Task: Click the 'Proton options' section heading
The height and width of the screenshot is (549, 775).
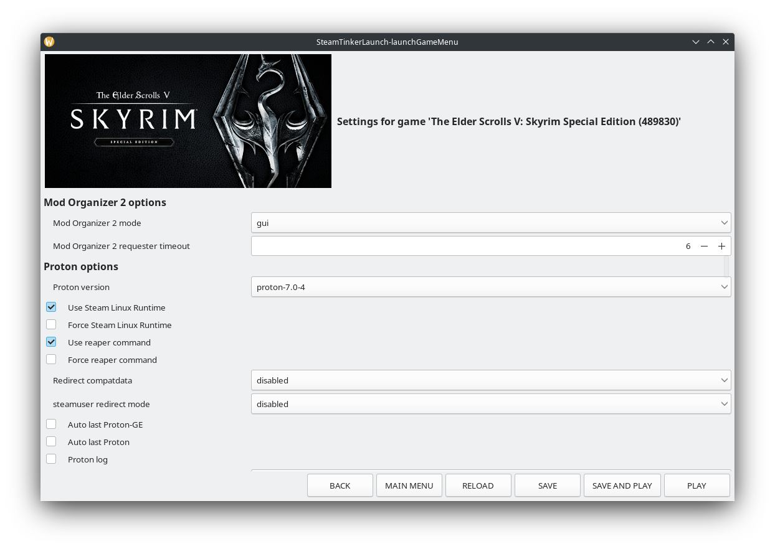Action: tap(81, 266)
